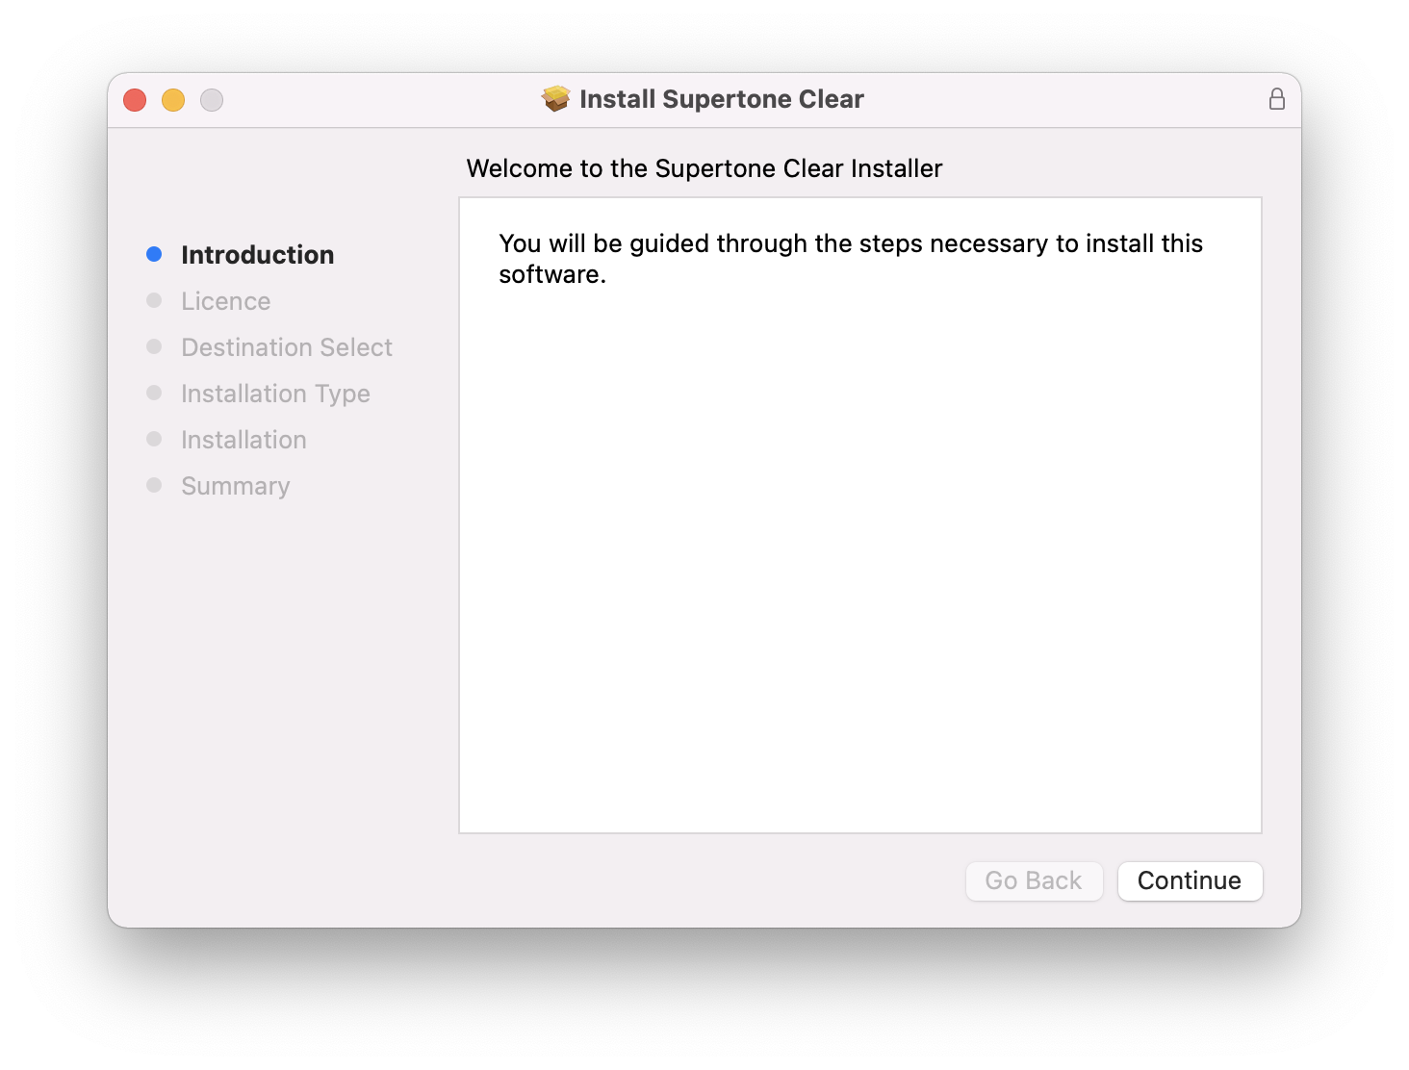Click the gray bullet beside Installation step
Viewport: 1409px width, 1070px height.
154,439
